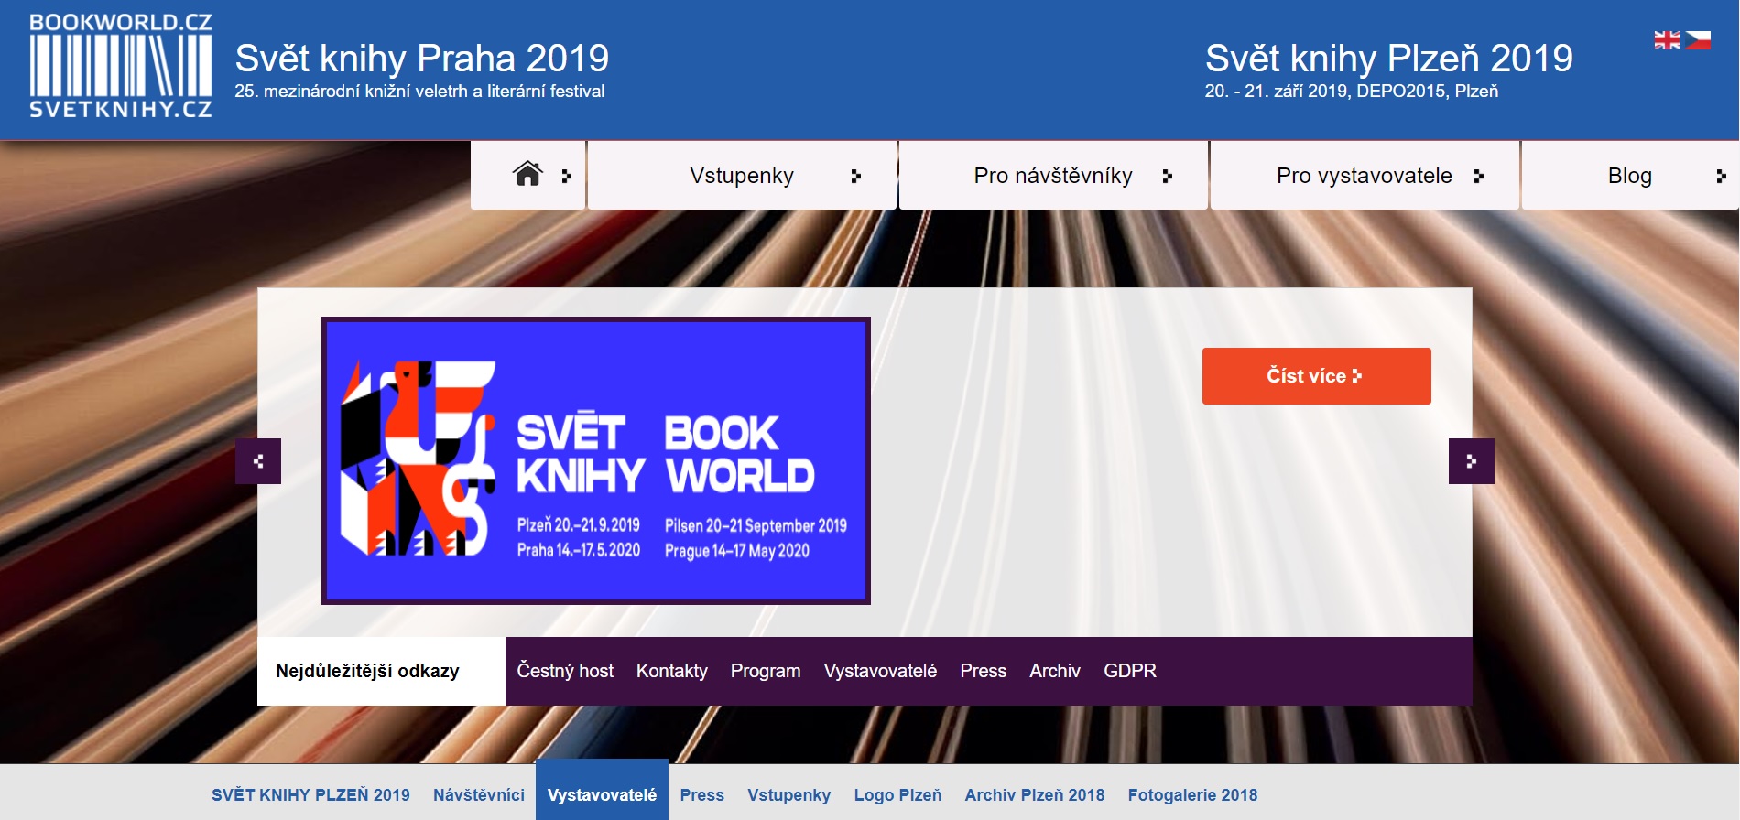
Task: Click the Nejdůležitější odkazy label
Action: coord(367,671)
